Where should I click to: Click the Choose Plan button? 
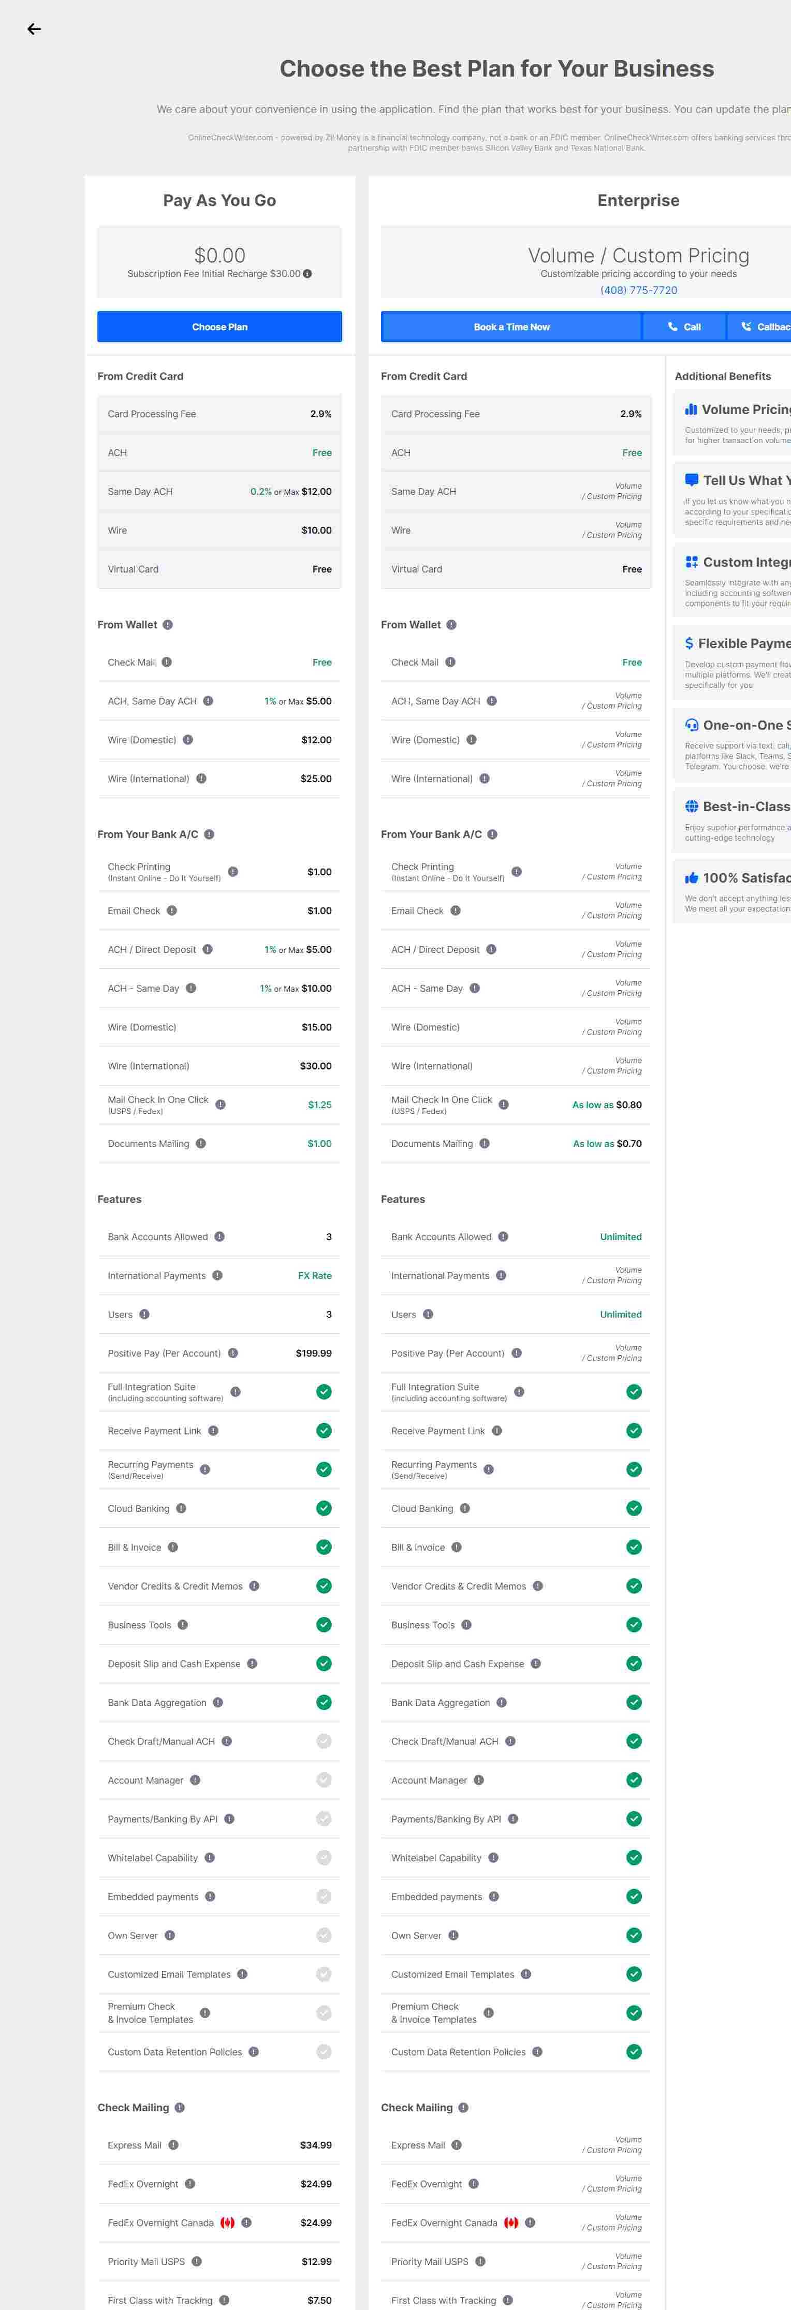click(219, 327)
